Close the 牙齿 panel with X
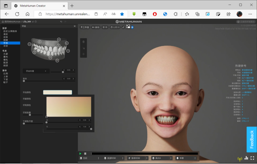 [75, 26]
